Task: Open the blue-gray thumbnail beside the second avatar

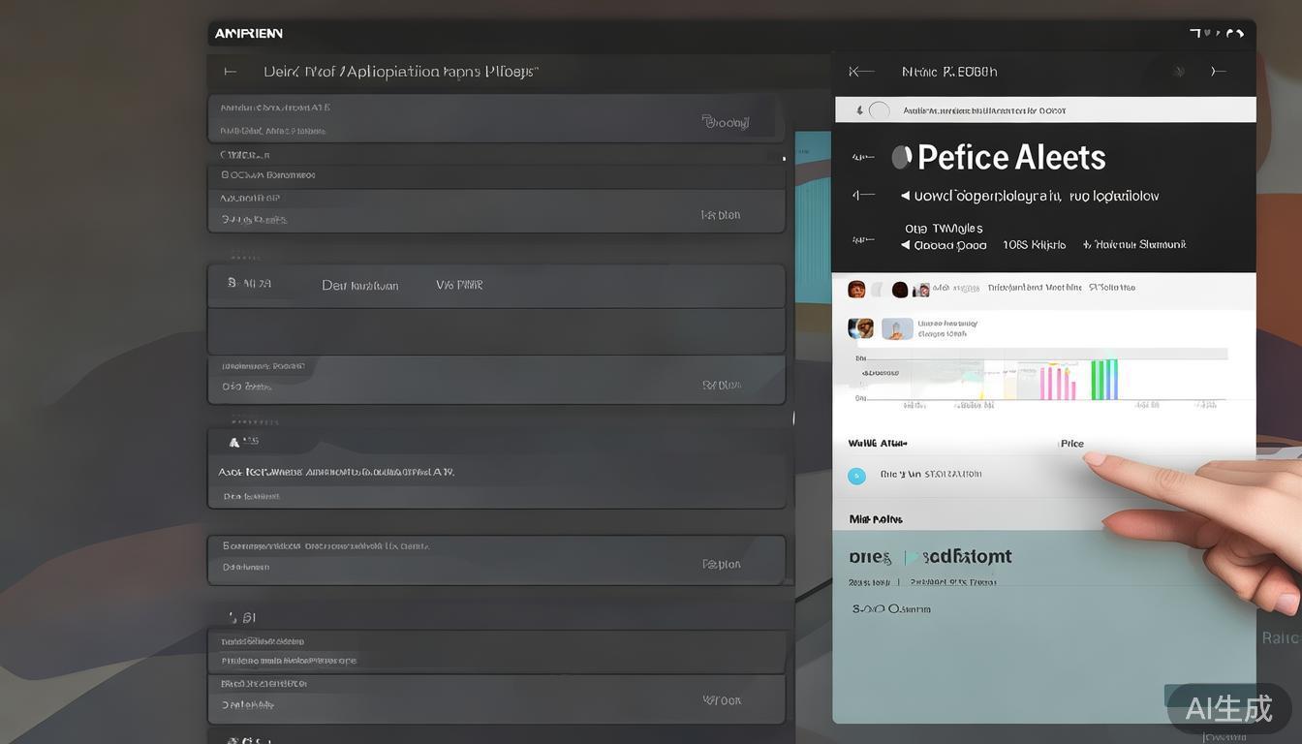Action: 897,329
